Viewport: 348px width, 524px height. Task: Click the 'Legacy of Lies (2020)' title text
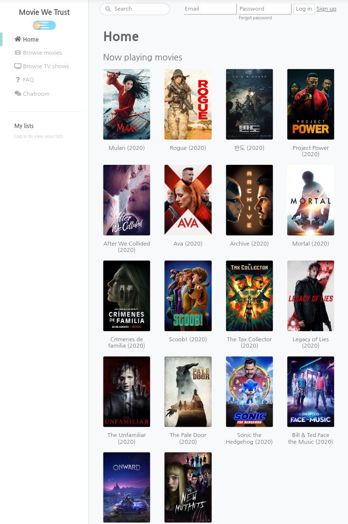click(x=311, y=343)
